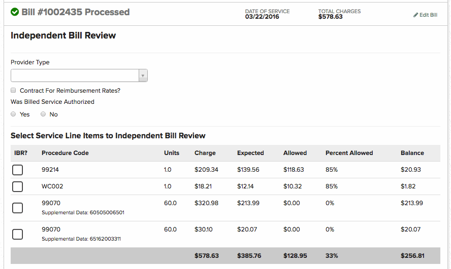The height and width of the screenshot is (269, 451).
Task: Click the green processed checkmark icon
Action: pos(15,12)
